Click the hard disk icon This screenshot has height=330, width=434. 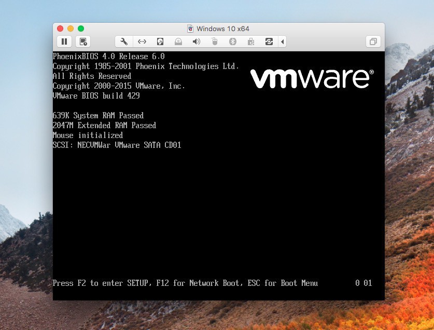click(160, 42)
